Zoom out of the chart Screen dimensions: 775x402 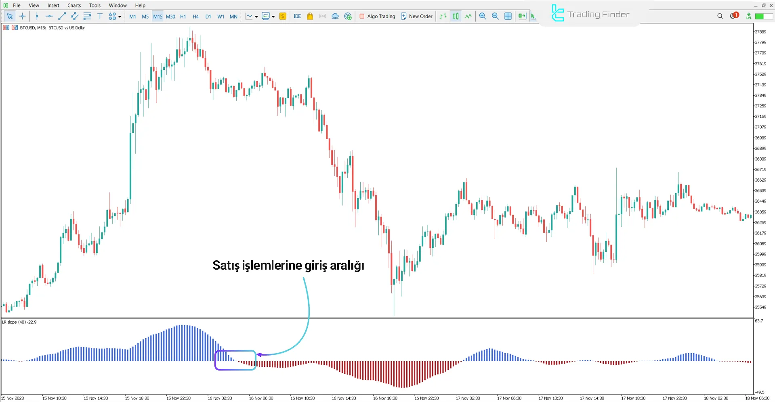(x=495, y=16)
